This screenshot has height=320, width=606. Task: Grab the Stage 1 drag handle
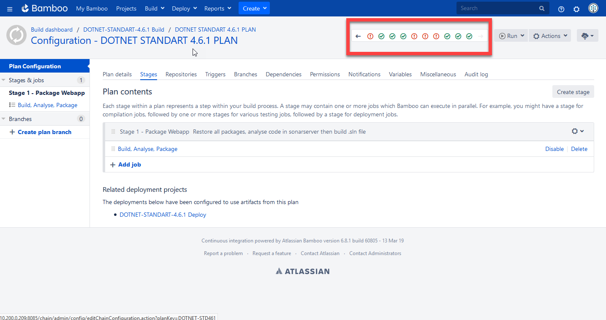pyautogui.click(x=113, y=132)
